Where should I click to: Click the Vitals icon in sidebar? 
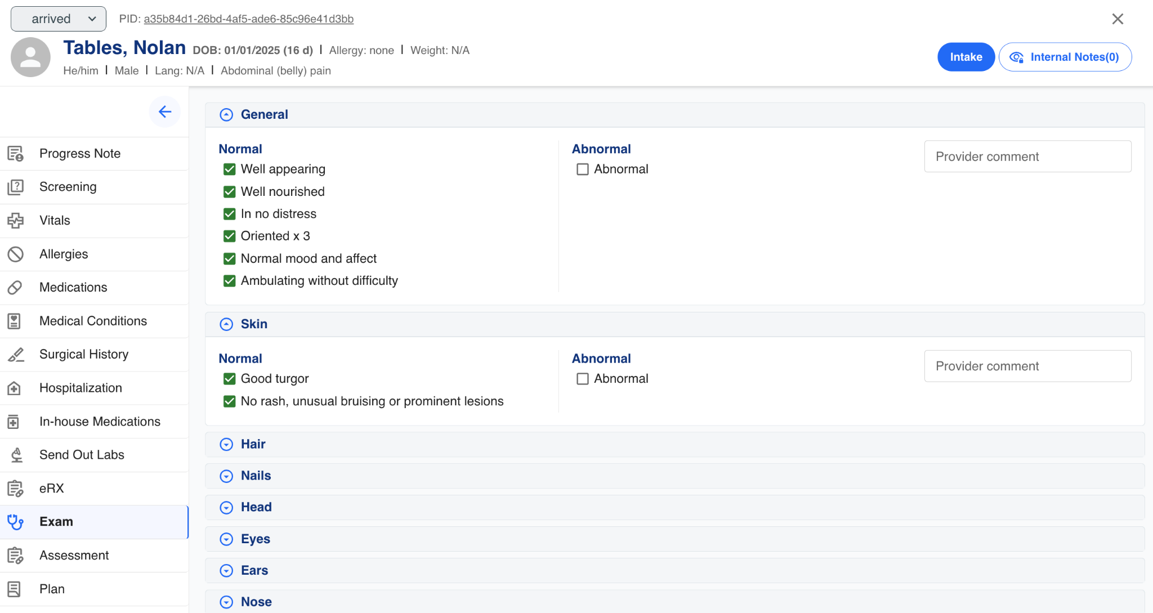coord(15,221)
